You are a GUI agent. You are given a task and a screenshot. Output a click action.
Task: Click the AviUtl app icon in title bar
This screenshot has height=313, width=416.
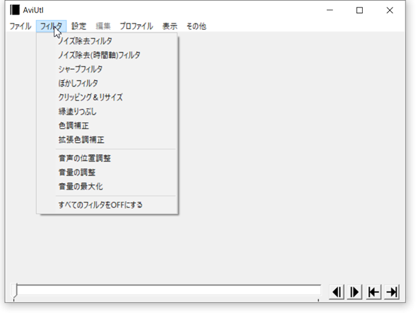pos(15,10)
